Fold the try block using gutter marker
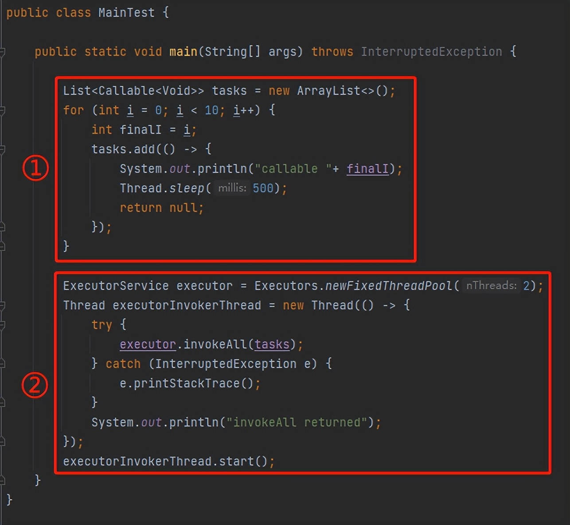This screenshot has height=525, width=570. tap(2, 325)
